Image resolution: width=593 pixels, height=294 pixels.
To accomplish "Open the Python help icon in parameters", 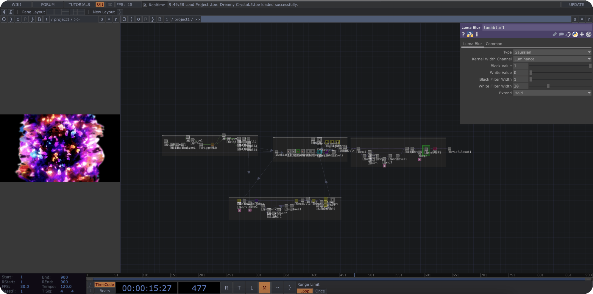I will tap(470, 35).
